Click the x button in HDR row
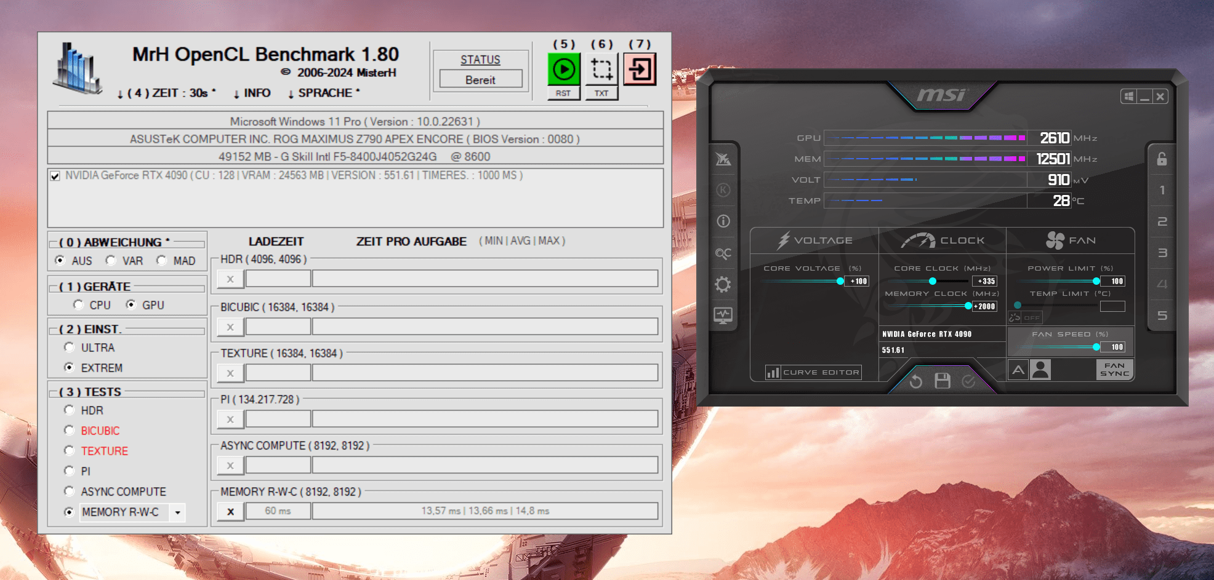Viewport: 1214px width, 580px height. tap(230, 279)
